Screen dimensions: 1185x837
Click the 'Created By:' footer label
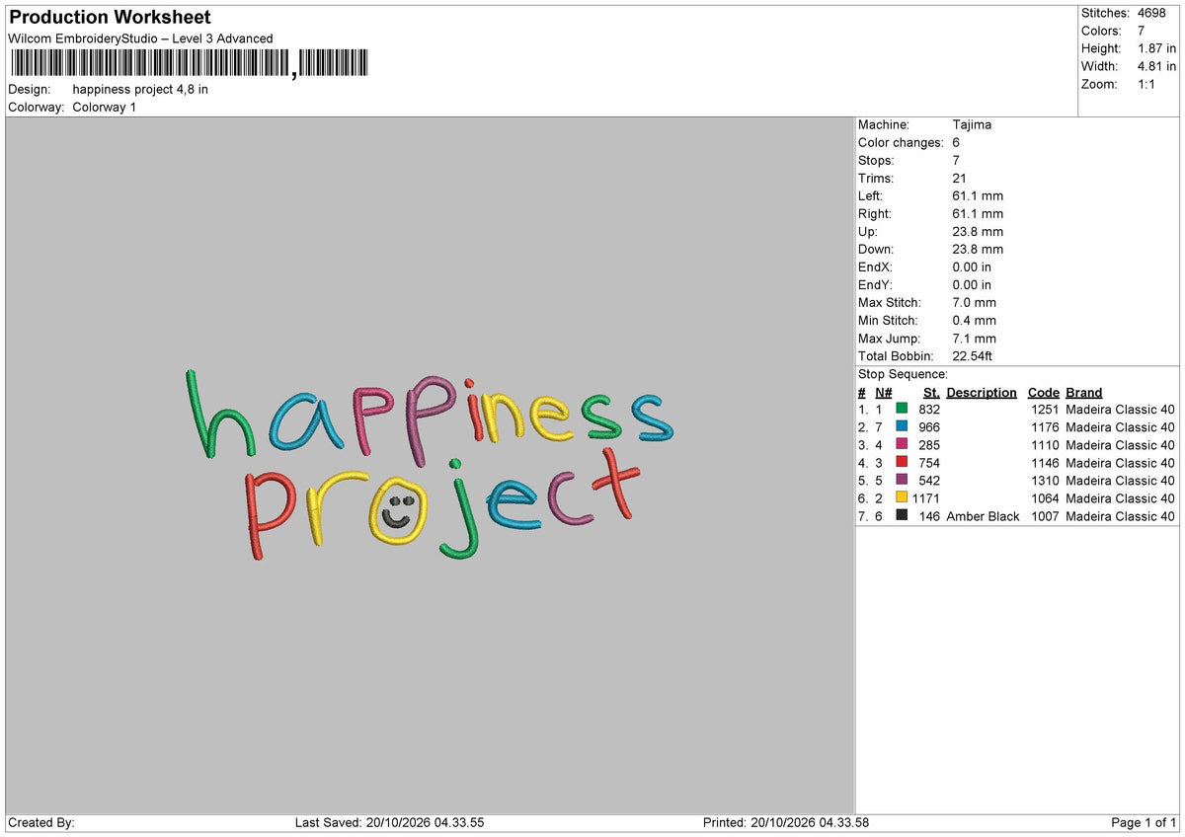pyautogui.click(x=41, y=822)
